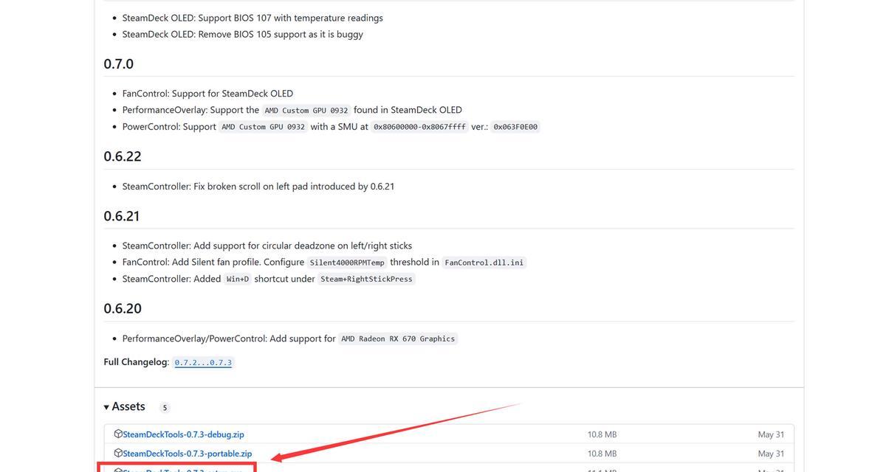Viewport: 886px width, 472px height.
Task: Collapse the Assets section triangle
Action: (106, 407)
